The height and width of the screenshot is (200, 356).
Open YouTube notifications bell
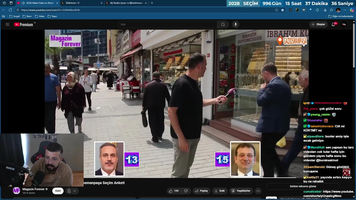coord(333,24)
